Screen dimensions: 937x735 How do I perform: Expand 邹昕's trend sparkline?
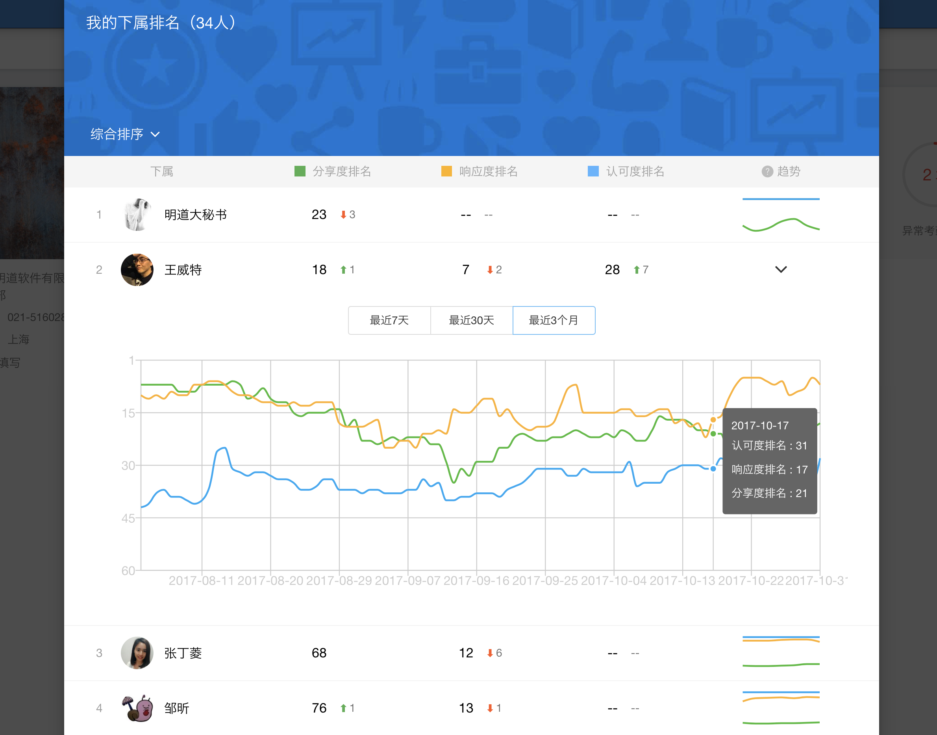(x=780, y=708)
